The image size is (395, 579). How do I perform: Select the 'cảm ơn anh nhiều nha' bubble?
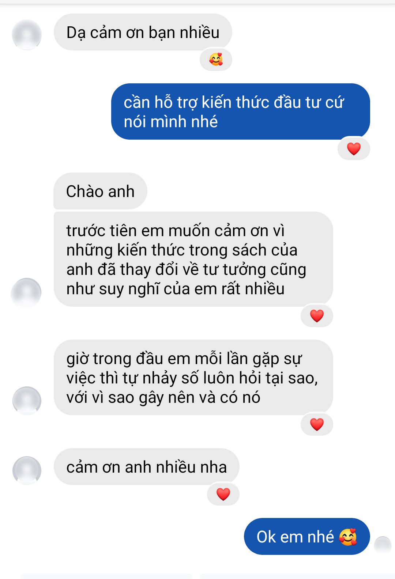point(146,467)
